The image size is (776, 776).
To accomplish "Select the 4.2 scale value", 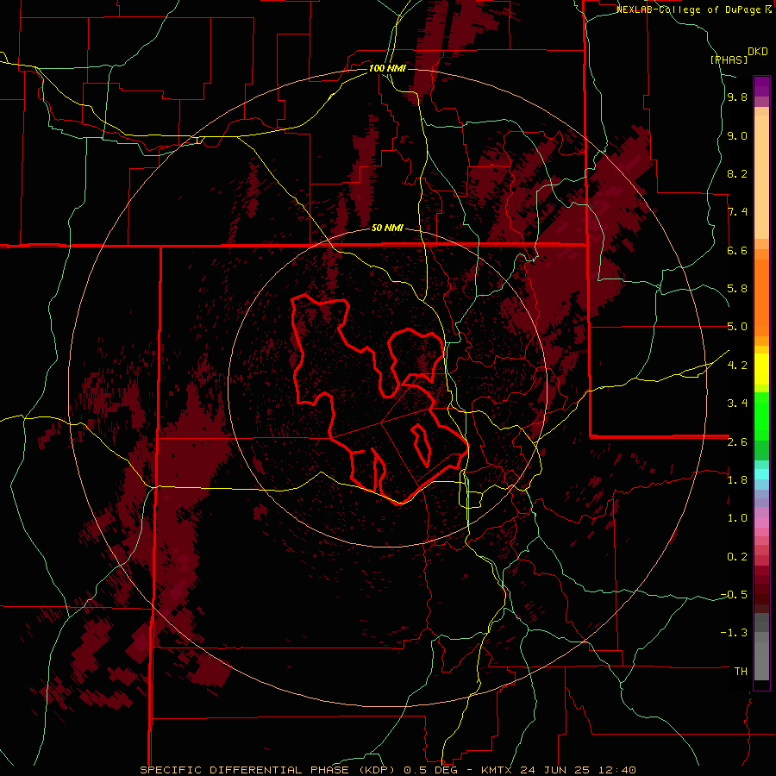I will [x=737, y=366].
